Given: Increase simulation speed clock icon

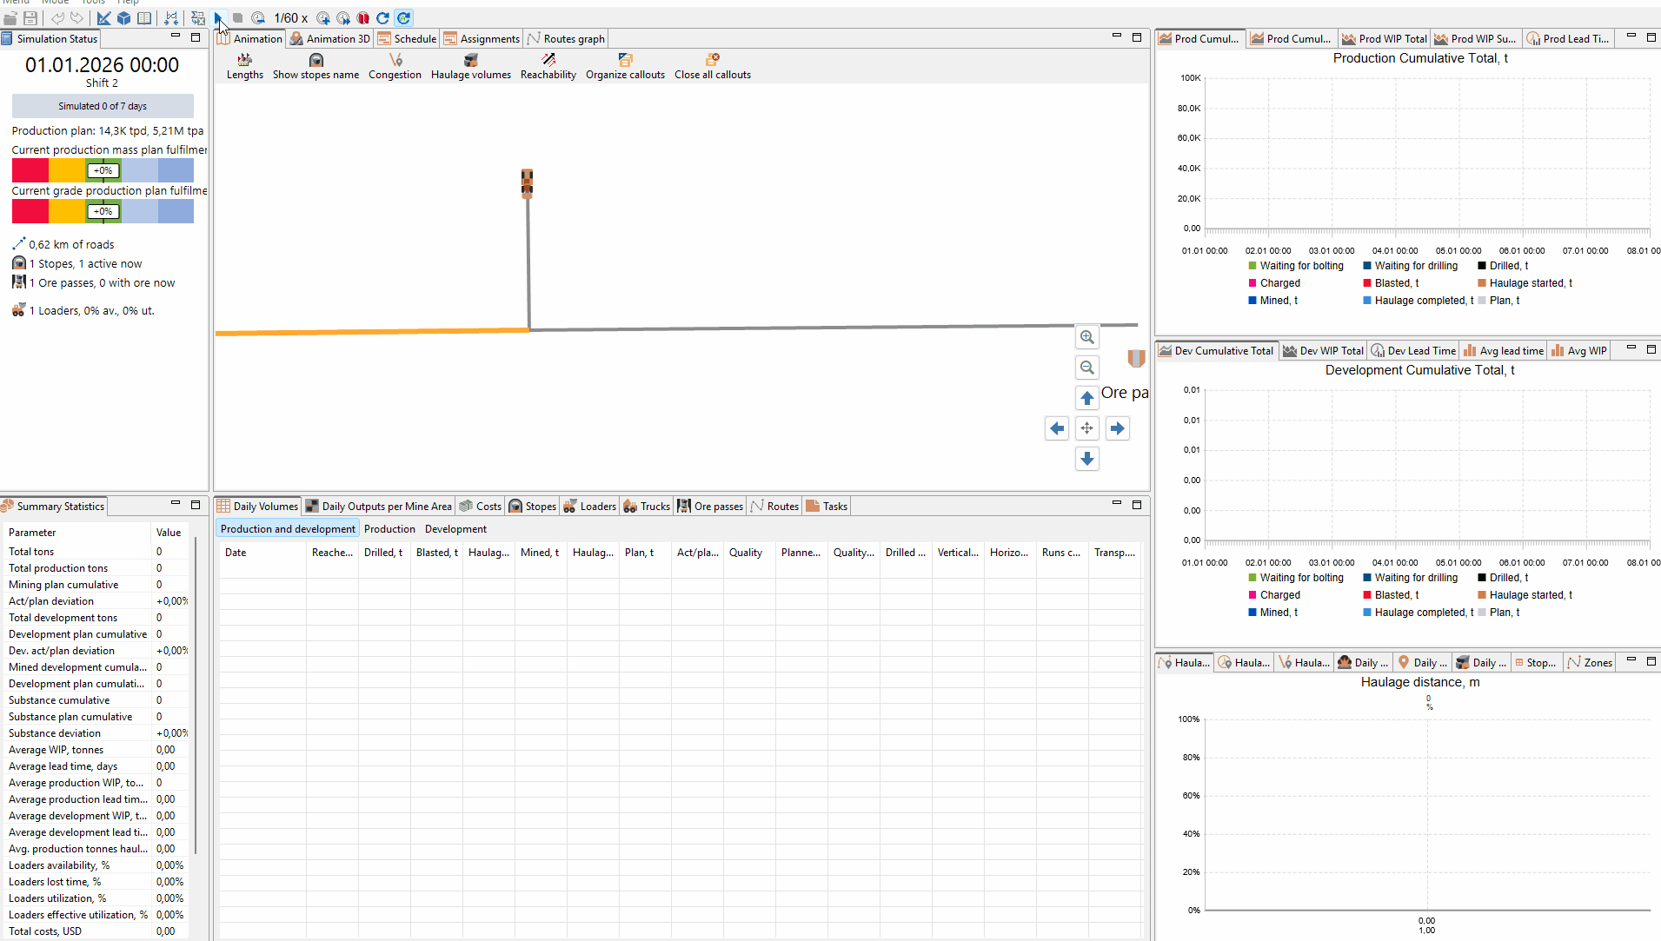Looking at the screenshot, I should point(323,17).
